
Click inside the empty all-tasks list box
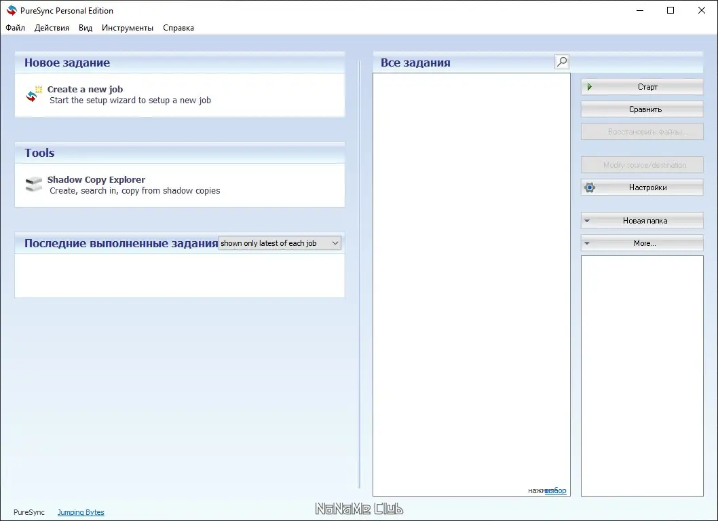471,284
